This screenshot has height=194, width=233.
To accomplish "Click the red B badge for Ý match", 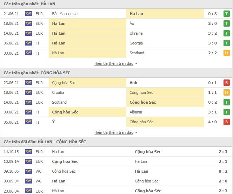I will (x=226, y=122).
